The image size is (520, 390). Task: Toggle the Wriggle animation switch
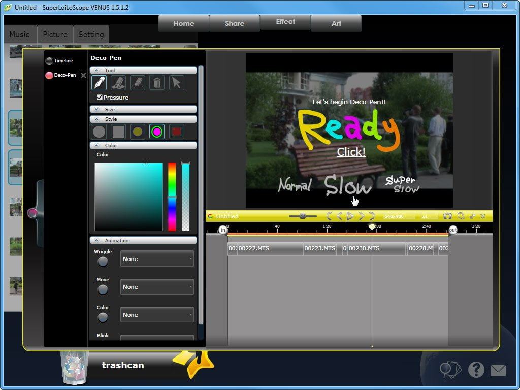click(x=103, y=262)
